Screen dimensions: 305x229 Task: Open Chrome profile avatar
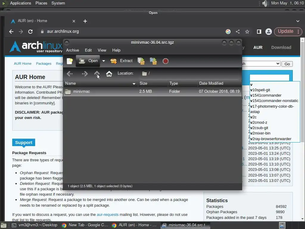point(269,32)
